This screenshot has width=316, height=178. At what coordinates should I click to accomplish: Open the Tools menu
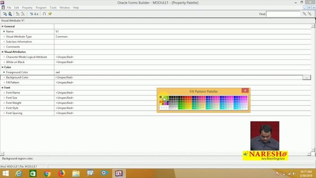pos(53,8)
